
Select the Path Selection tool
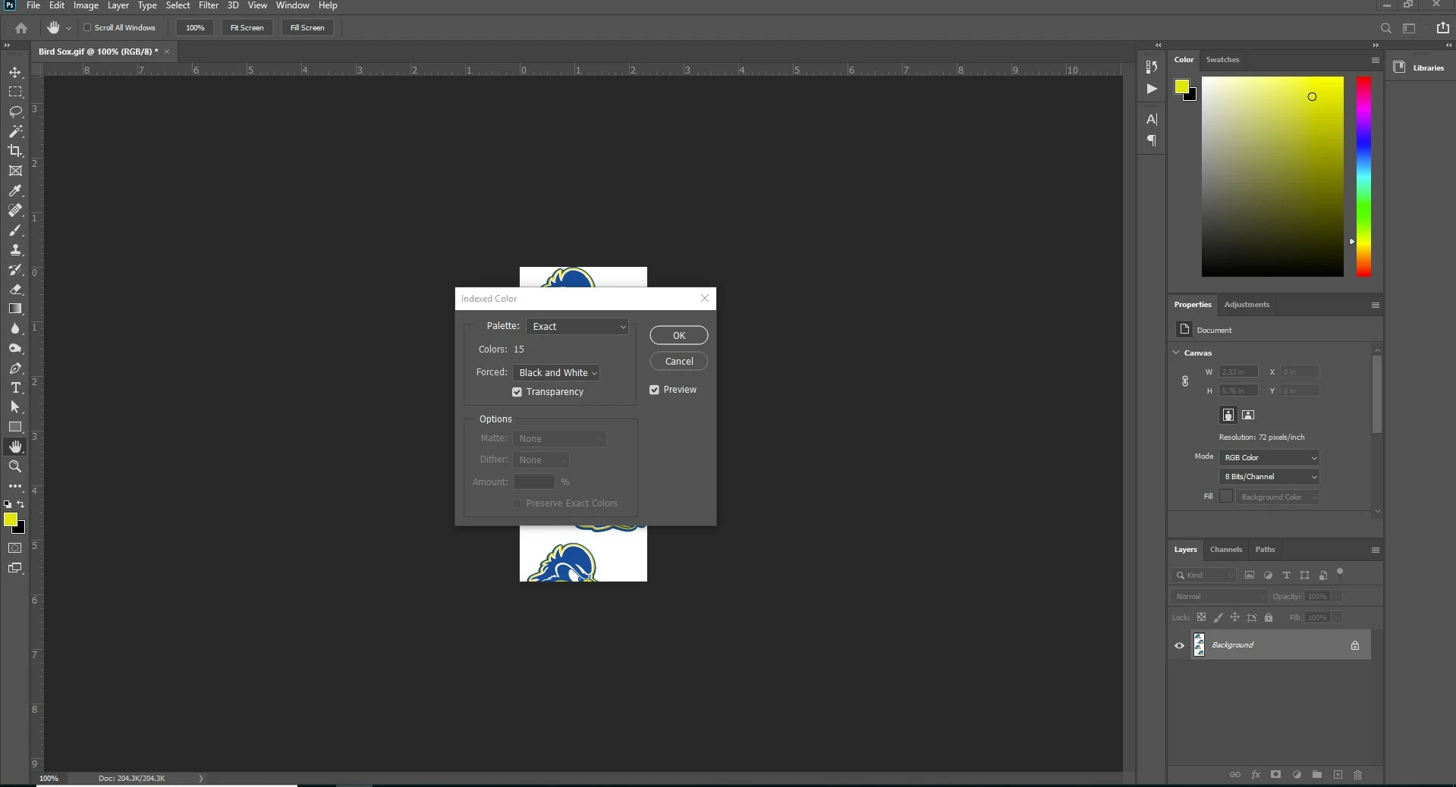click(x=15, y=407)
